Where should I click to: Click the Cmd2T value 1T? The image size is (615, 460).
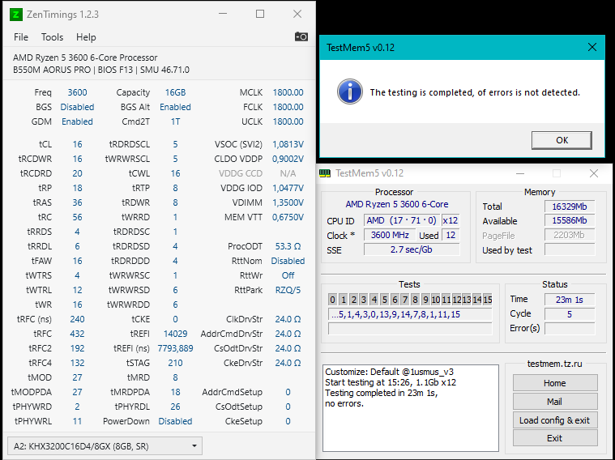point(175,121)
